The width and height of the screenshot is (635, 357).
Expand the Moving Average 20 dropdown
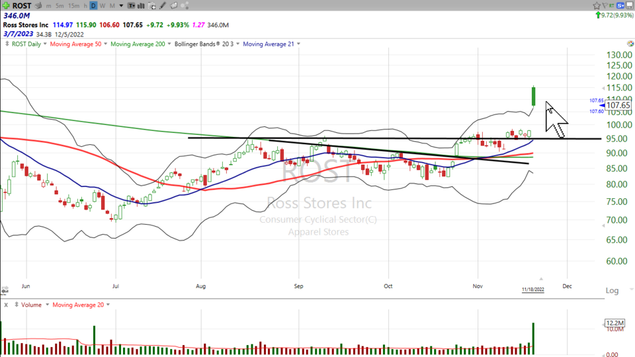click(x=108, y=304)
